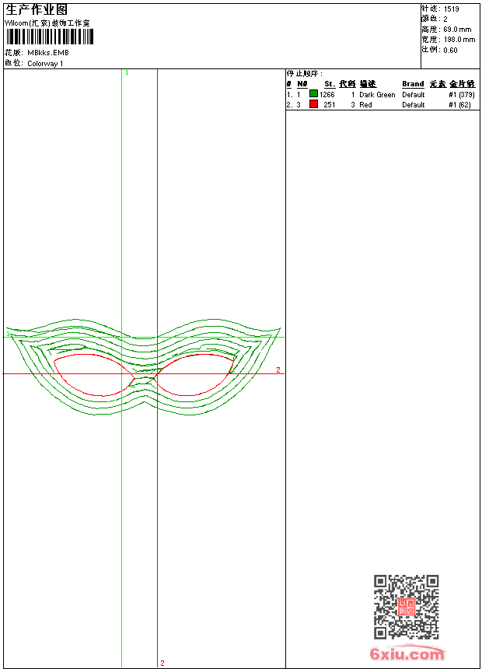
Task: Click the file name MBkks.EMB
Action: tap(47, 53)
